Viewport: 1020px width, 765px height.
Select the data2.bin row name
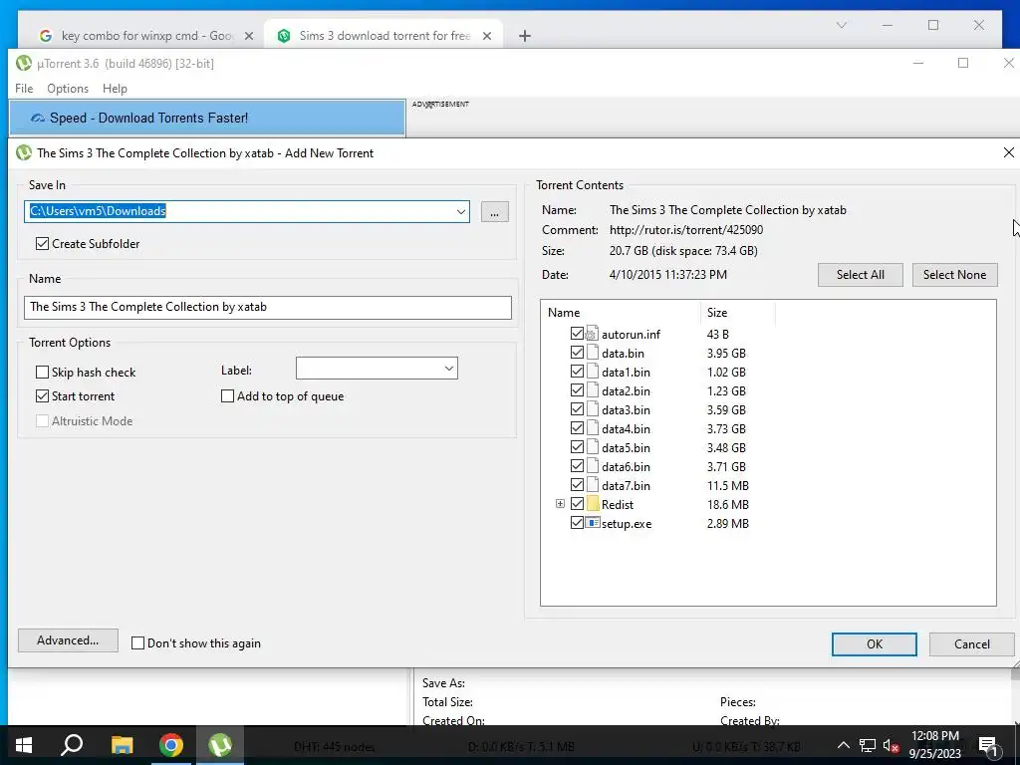tap(626, 390)
